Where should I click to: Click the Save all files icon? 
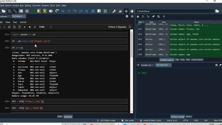tap(15, 11)
